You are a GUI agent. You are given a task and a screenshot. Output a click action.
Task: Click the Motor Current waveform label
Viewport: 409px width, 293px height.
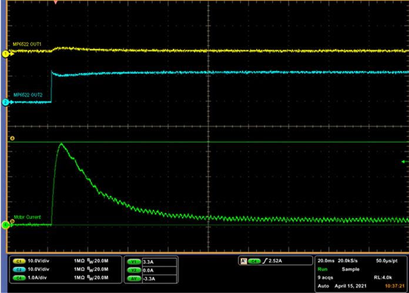pos(27,217)
